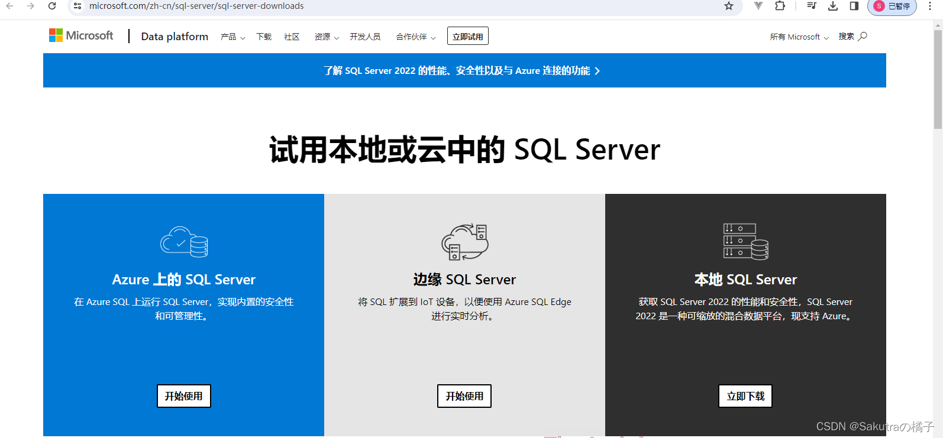Click the gray V extension icon
This screenshot has height=438, width=943.
click(758, 6)
